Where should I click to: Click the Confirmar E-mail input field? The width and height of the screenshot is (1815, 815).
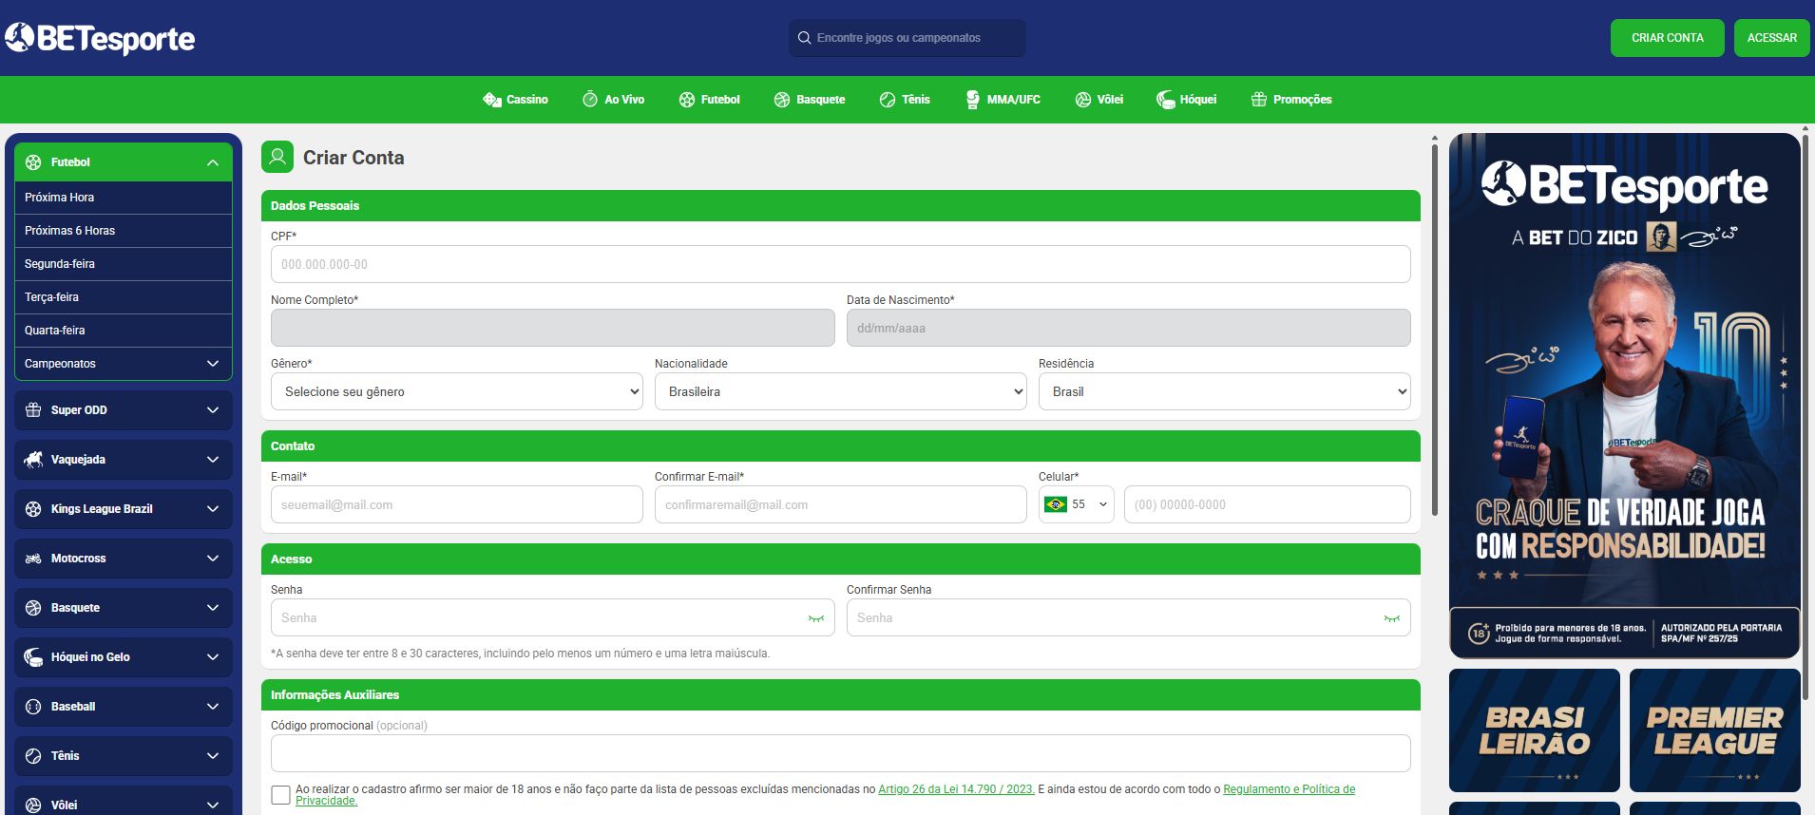[x=841, y=504]
